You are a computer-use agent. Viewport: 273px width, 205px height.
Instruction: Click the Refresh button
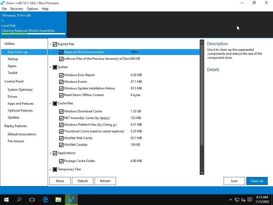105,181
